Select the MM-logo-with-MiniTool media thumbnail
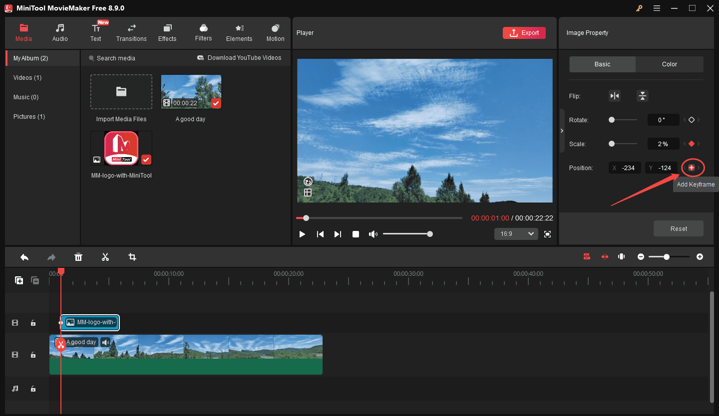 click(121, 148)
